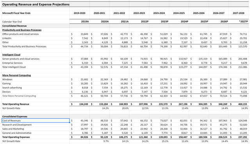
Task: Click the 'General and Administrative' row label
Action: [17, 133]
